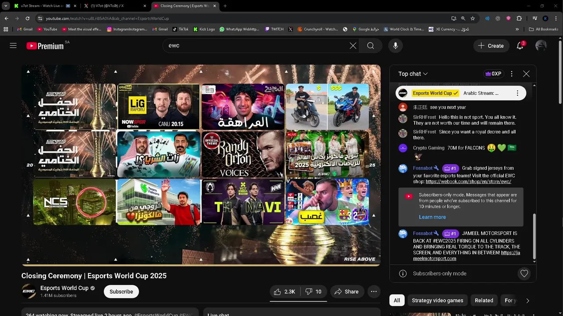Screen dimensions: 563x316
Task: Like the video with thumbs up
Action: click(x=285, y=291)
